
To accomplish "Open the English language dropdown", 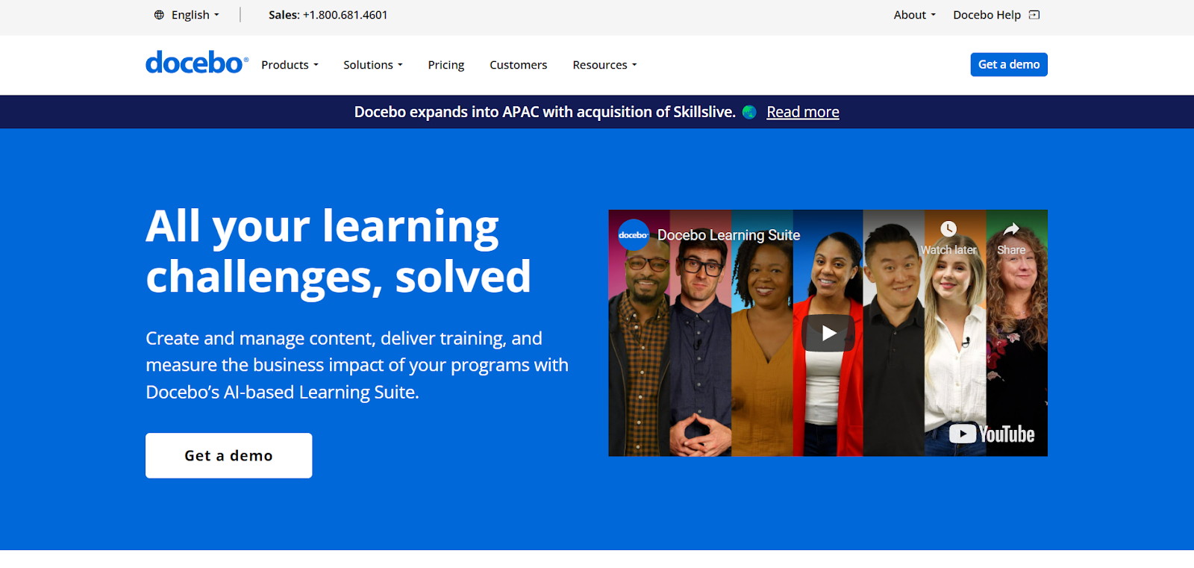I will coord(195,15).
